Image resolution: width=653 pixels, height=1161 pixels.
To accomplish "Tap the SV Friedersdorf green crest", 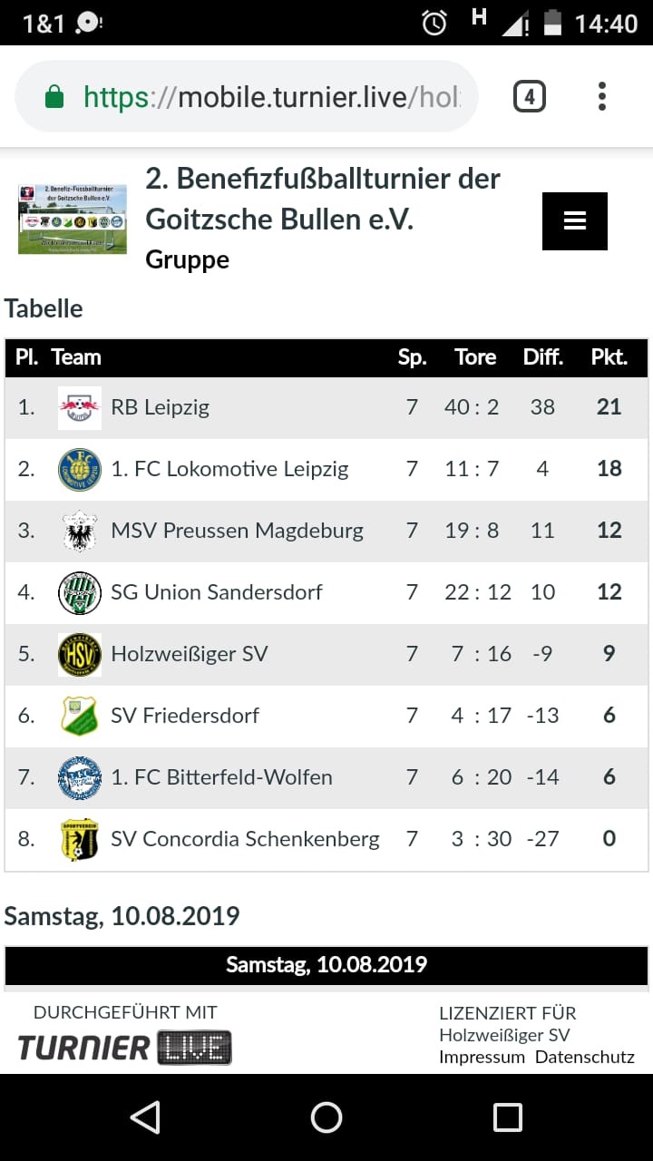I will point(80,716).
